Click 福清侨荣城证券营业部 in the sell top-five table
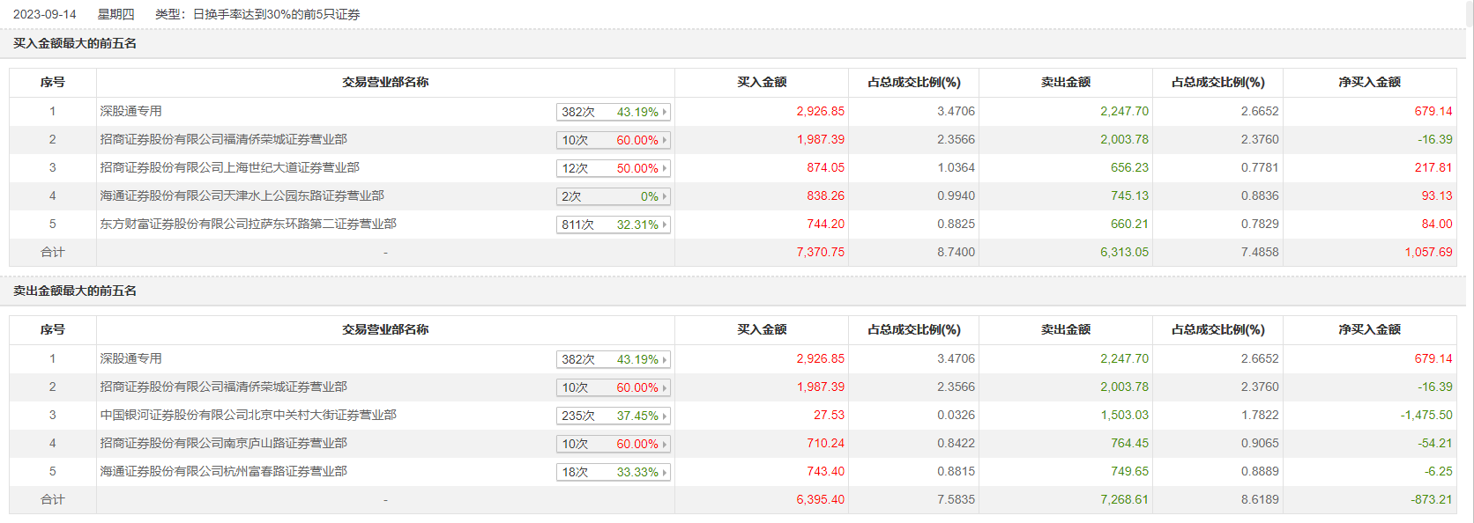 223,387
